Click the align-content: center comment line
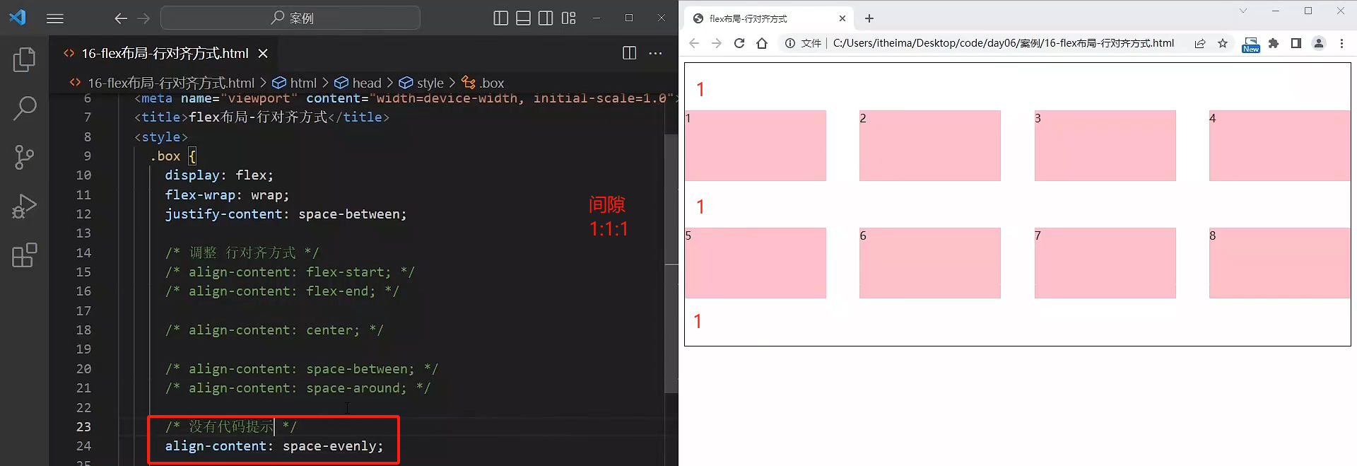The width and height of the screenshot is (1357, 466). coord(274,330)
